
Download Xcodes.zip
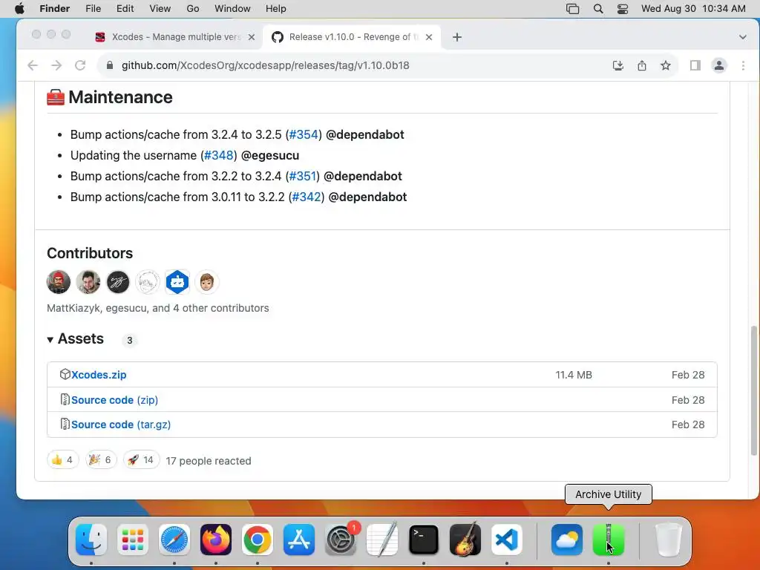coord(99,375)
